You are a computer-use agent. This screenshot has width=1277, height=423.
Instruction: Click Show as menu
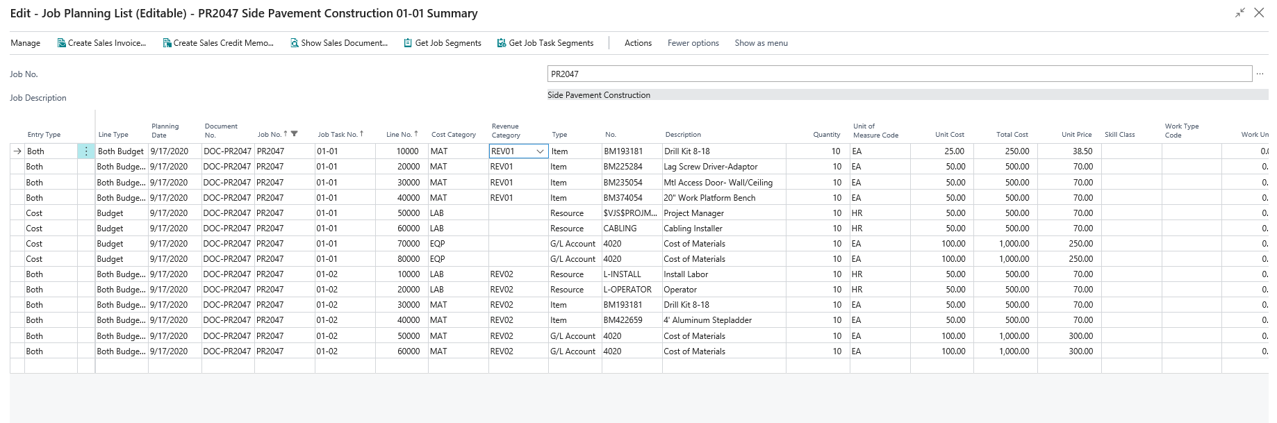[761, 43]
